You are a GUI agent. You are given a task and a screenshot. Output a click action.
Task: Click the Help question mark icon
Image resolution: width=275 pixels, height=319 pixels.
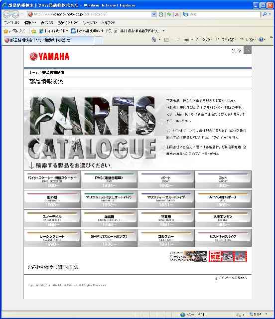261,40
